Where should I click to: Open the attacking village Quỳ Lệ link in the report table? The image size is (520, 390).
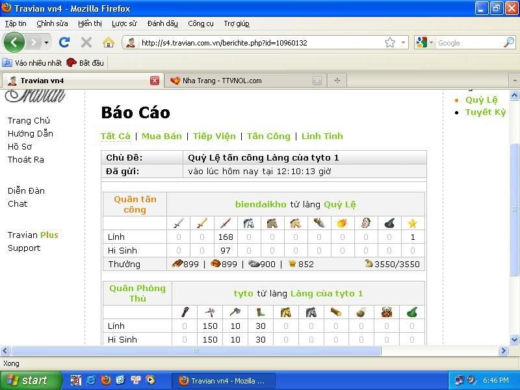coord(340,204)
